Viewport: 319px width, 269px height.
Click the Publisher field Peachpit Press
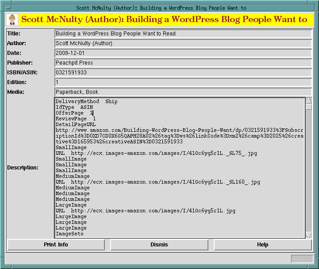[x=183, y=63]
